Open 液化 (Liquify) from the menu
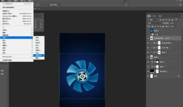Viewport: 183px width, 107px height. [17, 21]
